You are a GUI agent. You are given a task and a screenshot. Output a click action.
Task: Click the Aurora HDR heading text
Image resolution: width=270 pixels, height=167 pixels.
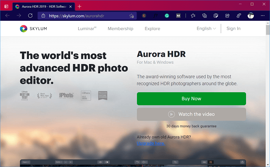coord(161,54)
